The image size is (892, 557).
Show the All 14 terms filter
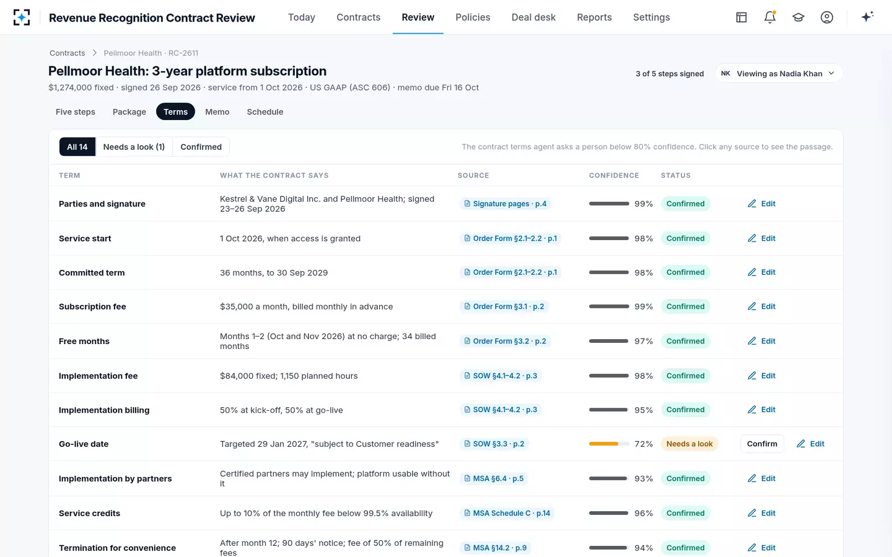click(77, 147)
